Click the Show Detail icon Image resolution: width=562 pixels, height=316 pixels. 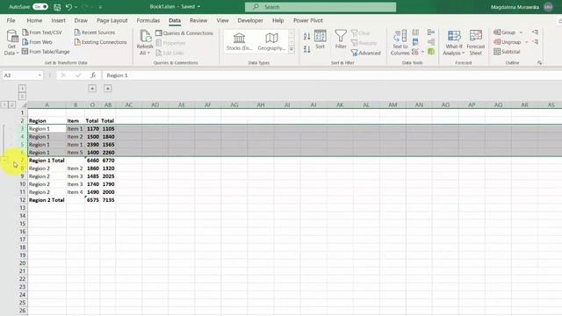click(535, 32)
